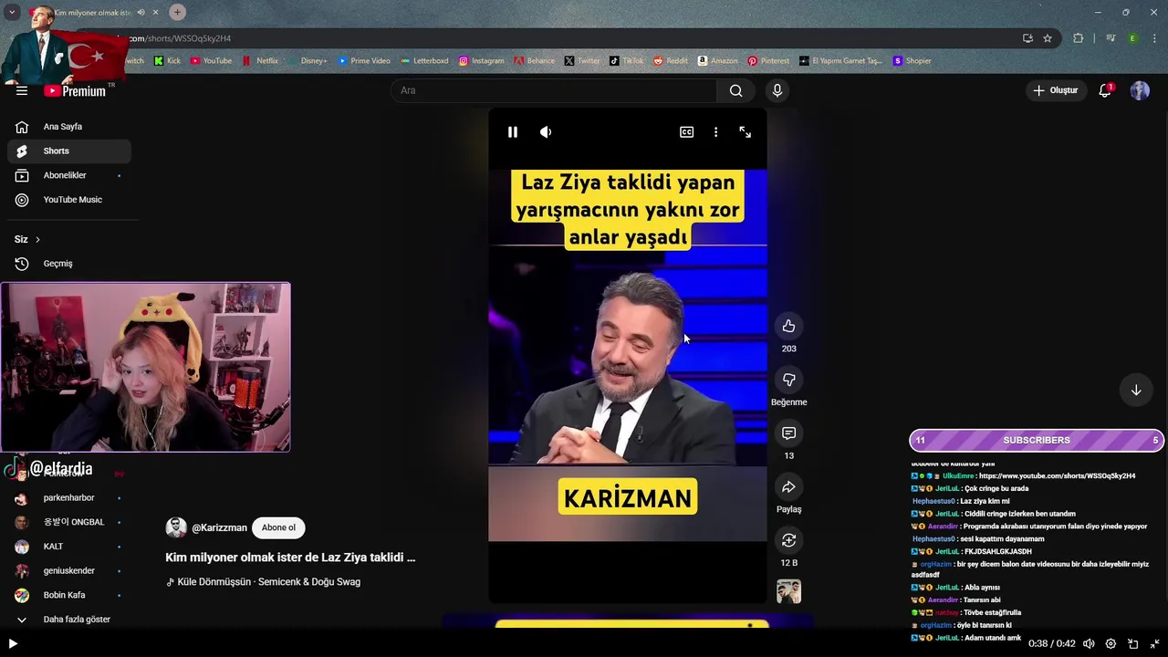This screenshot has width=1168, height=657.
Task: Open the media controls toolbar icon
Action: point(1111,38)
